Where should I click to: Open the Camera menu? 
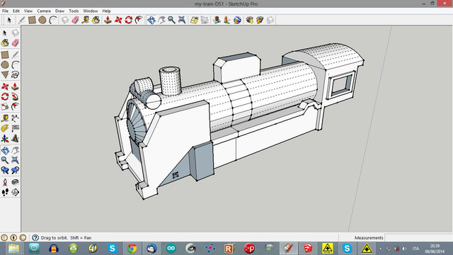pos(44,11)
